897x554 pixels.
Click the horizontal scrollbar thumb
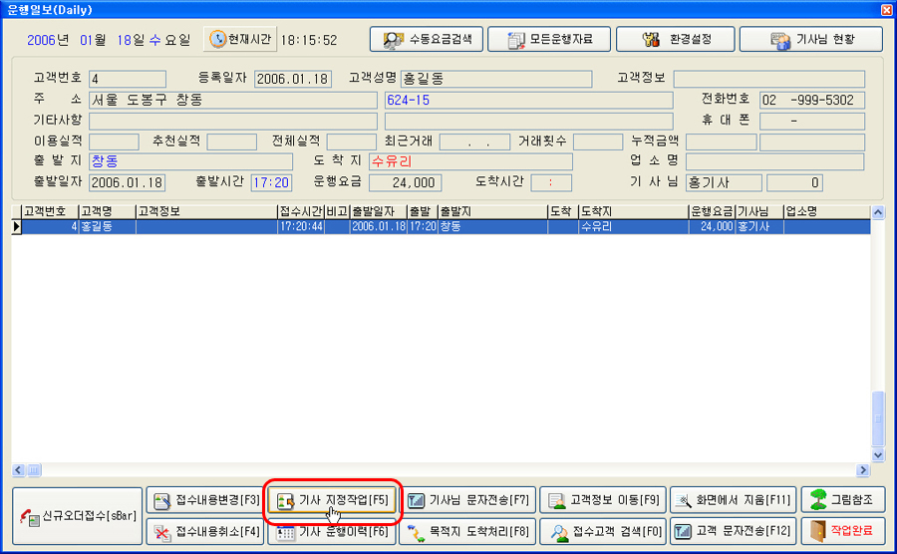click(x=34, y=470)
